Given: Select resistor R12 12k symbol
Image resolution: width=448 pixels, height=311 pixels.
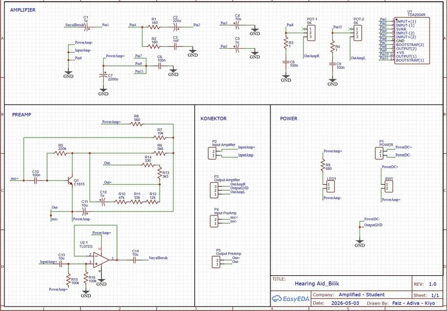Looking at the screenshot, I should click(x=152, y=202).
